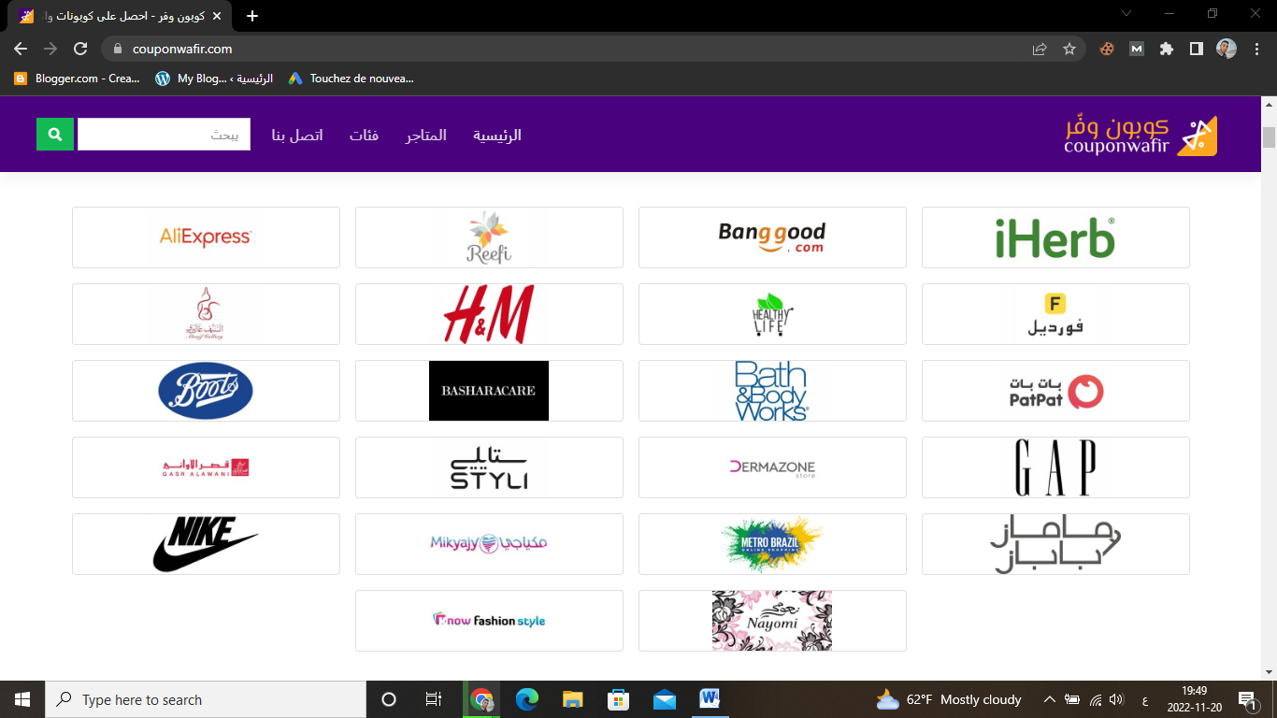Image resolution: width=1277 pixels, height=718 pixels.
Task: Click the share page icon in address bar
Action: click(1040, 49)
